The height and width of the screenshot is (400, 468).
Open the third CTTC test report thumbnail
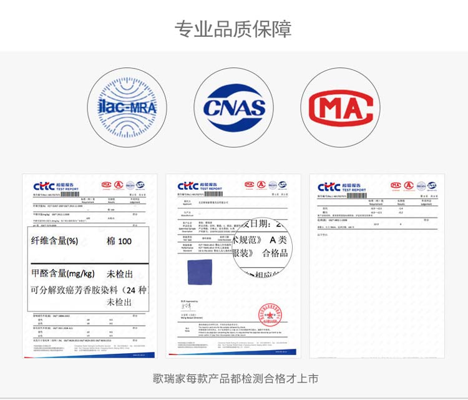coord(377,266)
